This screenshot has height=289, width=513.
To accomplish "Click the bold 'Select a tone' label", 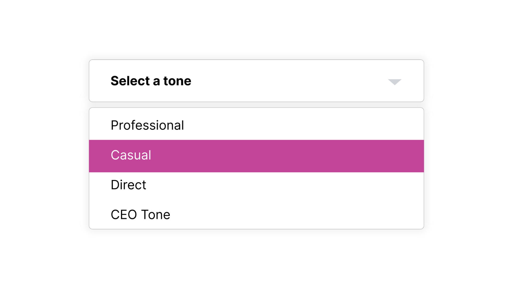I will 151,81.
